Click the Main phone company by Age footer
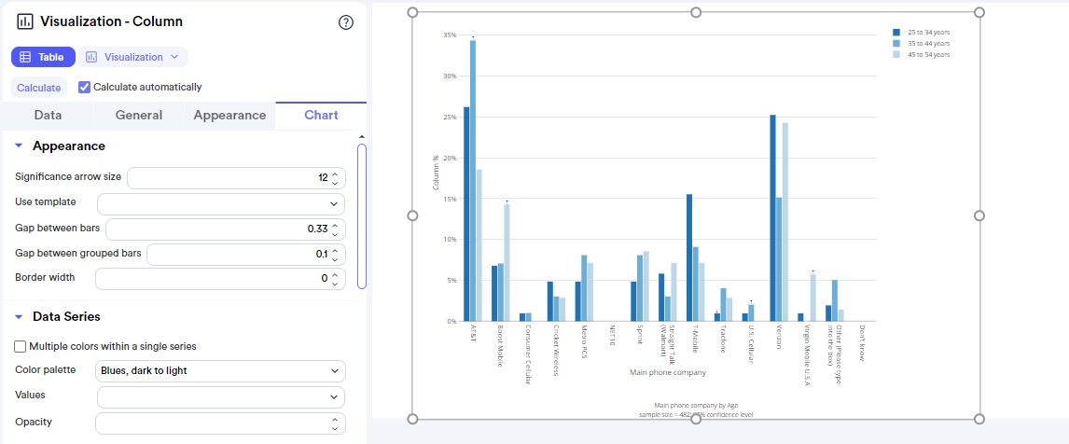The width and height of the screenshot is (1069, 444). coord(696,405)
